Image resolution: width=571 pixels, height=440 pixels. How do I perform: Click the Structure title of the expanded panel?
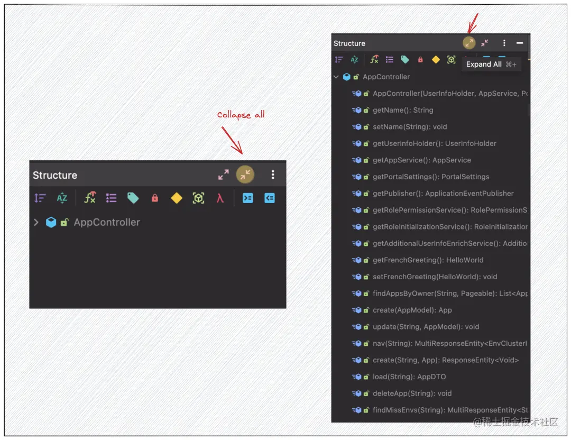[349, 43]
